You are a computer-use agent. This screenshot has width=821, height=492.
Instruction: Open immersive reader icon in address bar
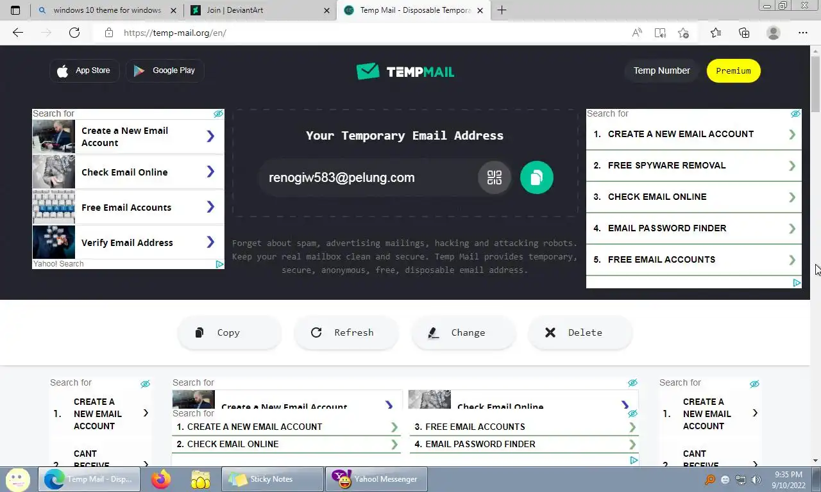point(660,33)
